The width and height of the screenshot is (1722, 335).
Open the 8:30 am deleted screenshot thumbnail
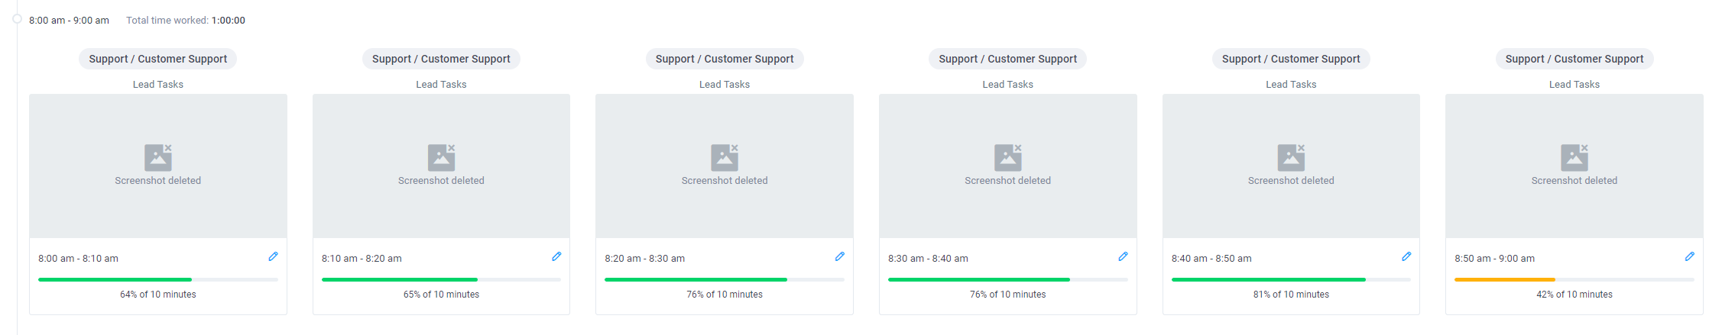click(x=1008, y=166)
